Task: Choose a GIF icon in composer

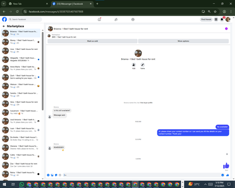Action: click(x=60, y=175)
